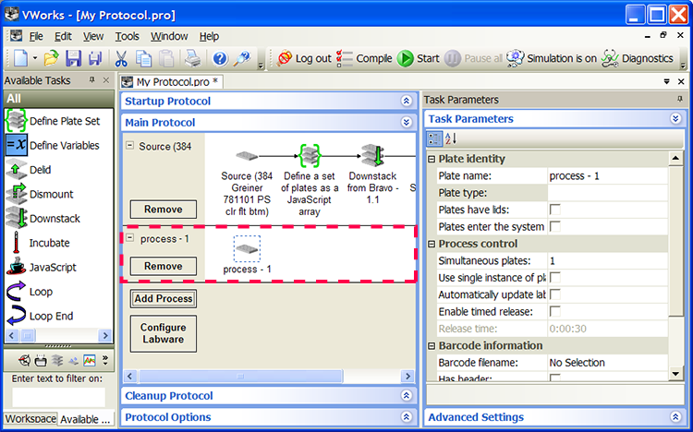Viewport: 693px width, 432px height.
Task: Toggle Enable timed release checkbox
Action: click(555, 312)
